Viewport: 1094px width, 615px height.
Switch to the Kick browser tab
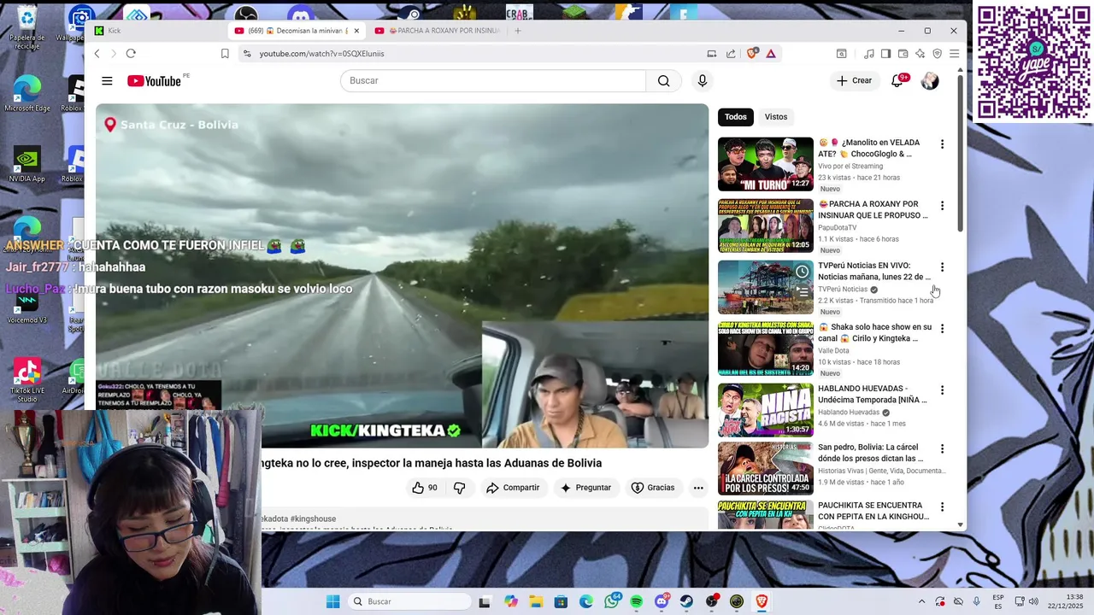(x=157, y=31)
